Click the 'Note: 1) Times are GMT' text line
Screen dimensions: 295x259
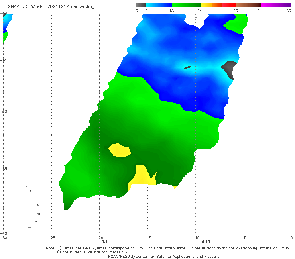click(167, 248)
